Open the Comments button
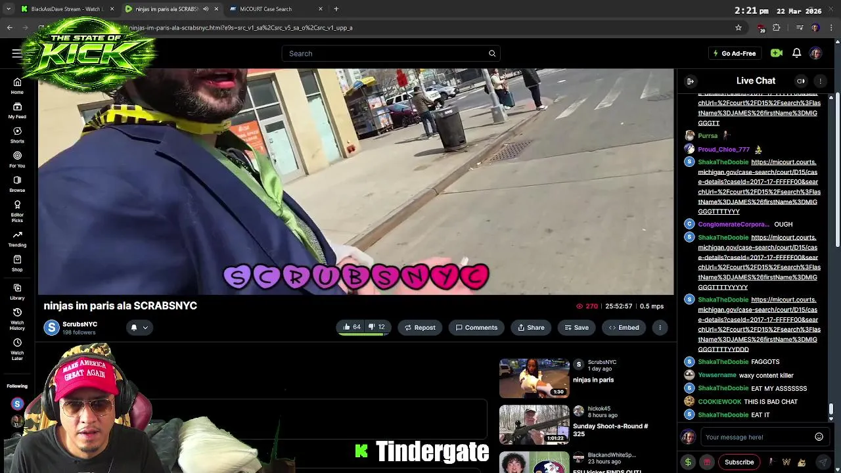 click(x=476, y=327)
